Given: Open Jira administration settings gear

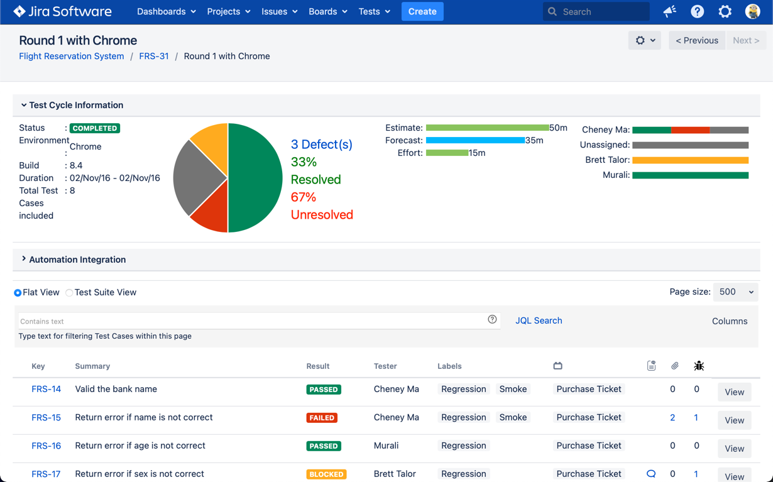Looking at the screenshot, I should click(x=725, y=11).
